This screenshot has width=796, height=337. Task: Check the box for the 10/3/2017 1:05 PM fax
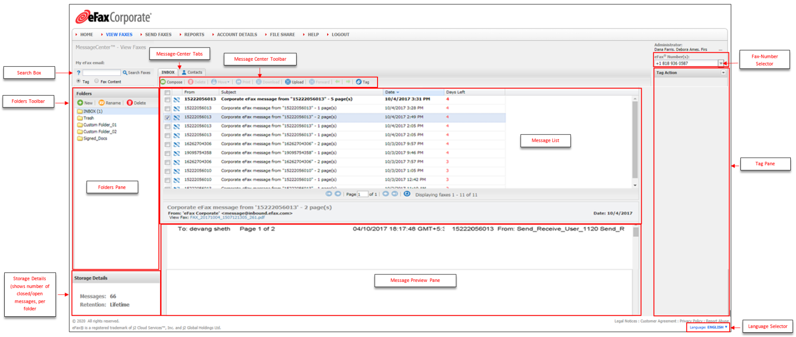[167, 171]
